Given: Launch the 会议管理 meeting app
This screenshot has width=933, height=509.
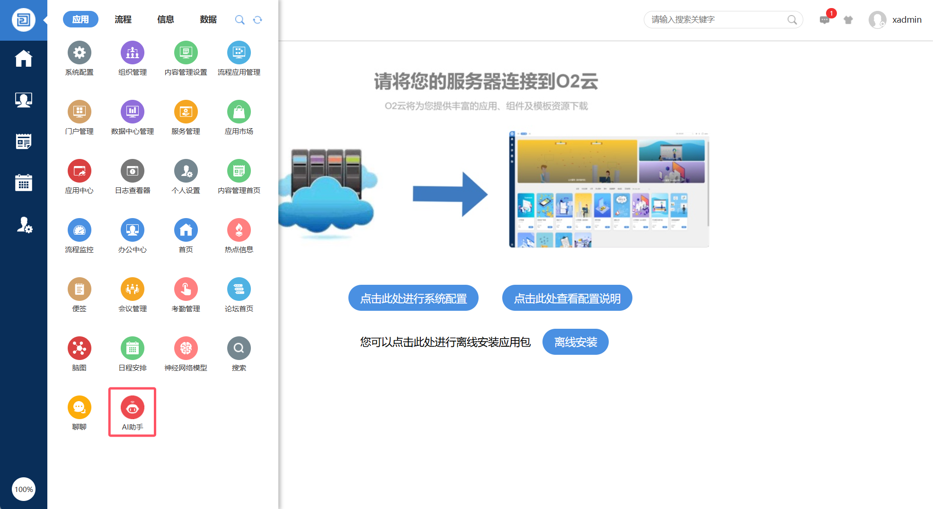Looking at the screenshot, I should (133, 290).
